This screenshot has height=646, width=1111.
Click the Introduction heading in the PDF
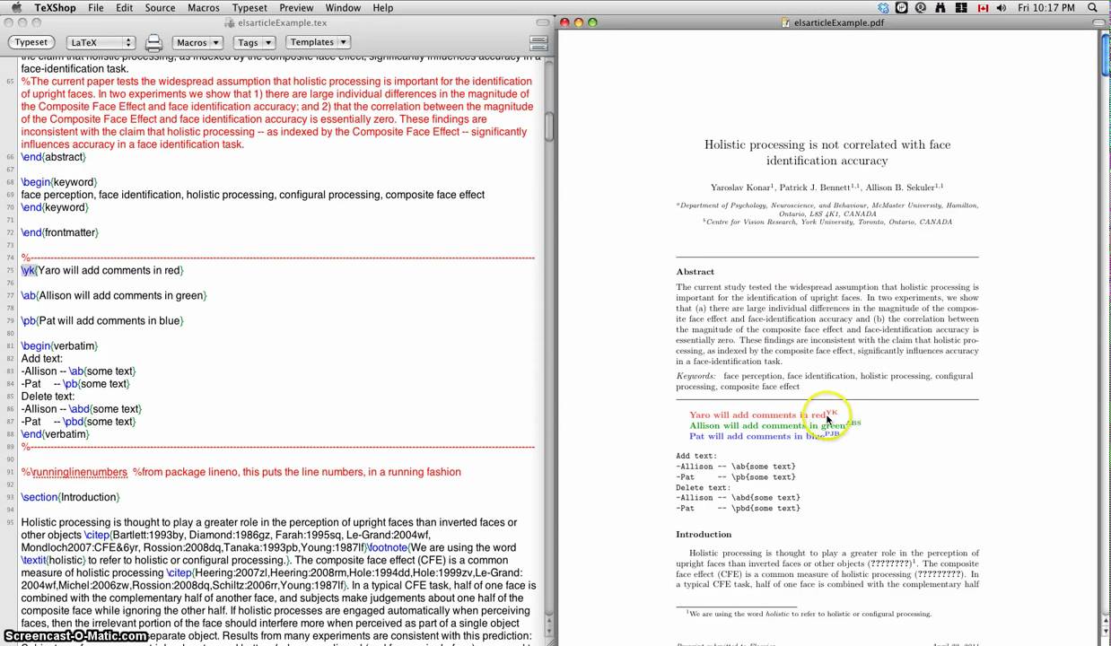pyautogui.click(x=704, y=535)
